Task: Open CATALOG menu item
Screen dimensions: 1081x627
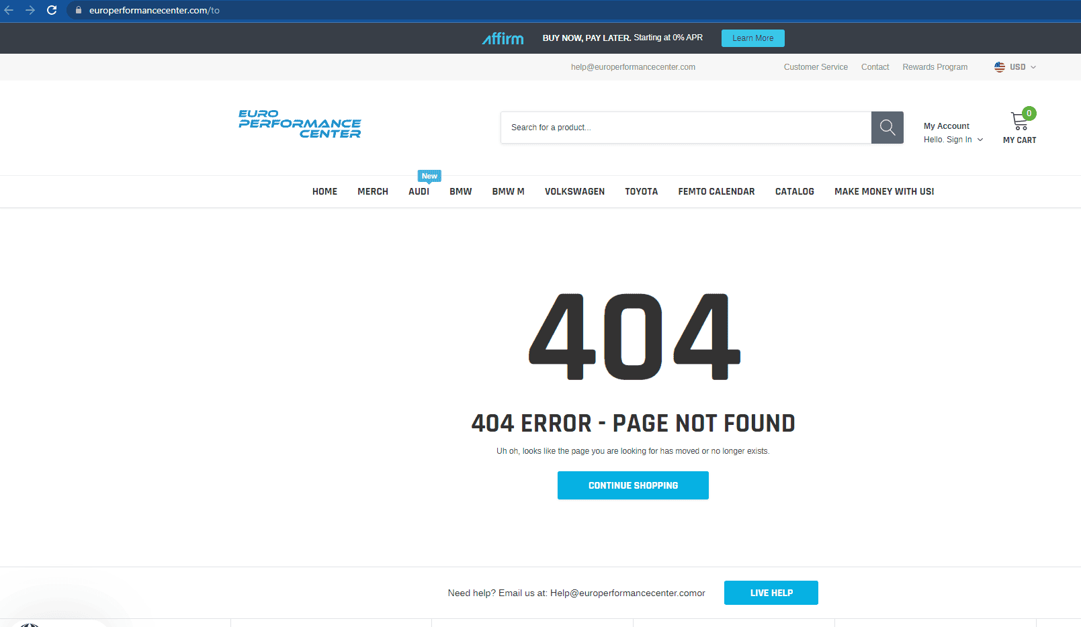Action: click(x=794, y=191)
